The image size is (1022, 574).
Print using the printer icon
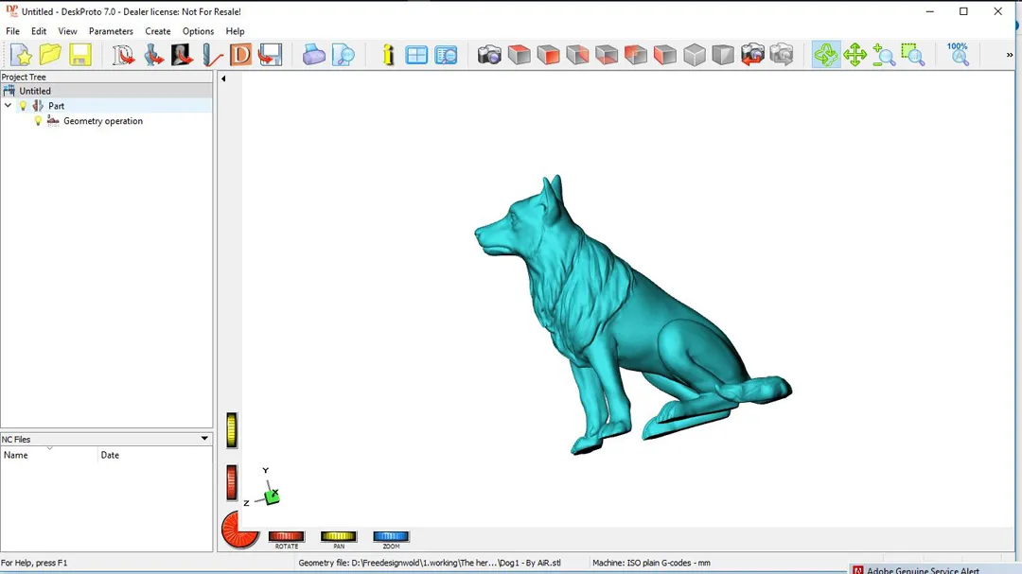313,55
